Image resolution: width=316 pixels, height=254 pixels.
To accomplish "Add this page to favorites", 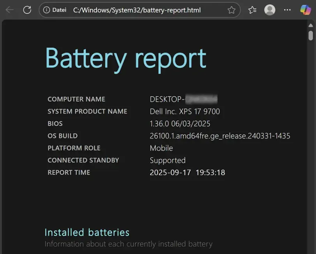I will tap(232, 10).
